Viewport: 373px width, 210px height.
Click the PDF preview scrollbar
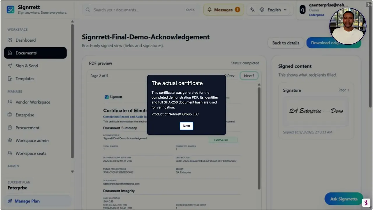[259, 139]
